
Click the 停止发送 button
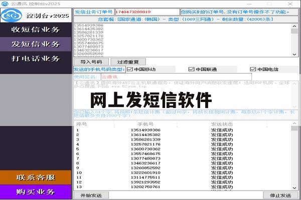pos(280,195)
